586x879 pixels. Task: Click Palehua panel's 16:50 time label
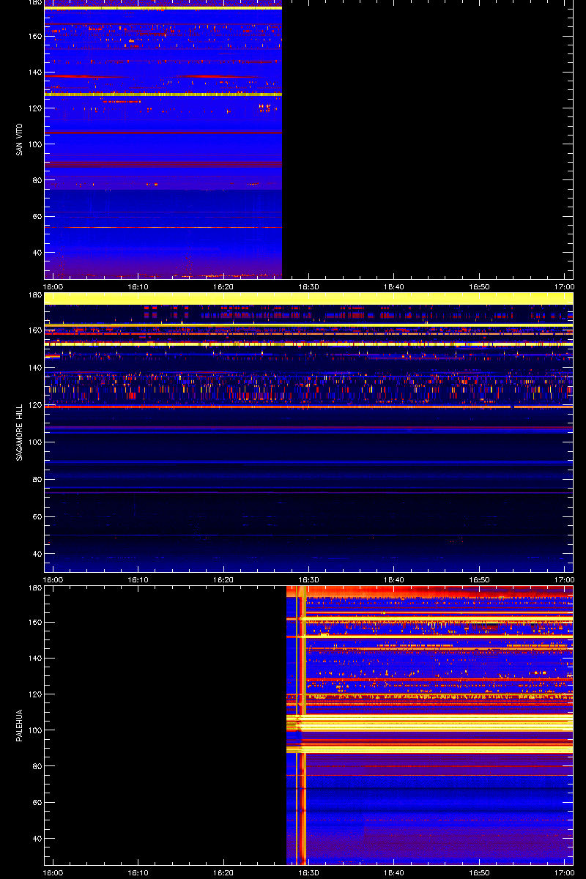[480, 873]
